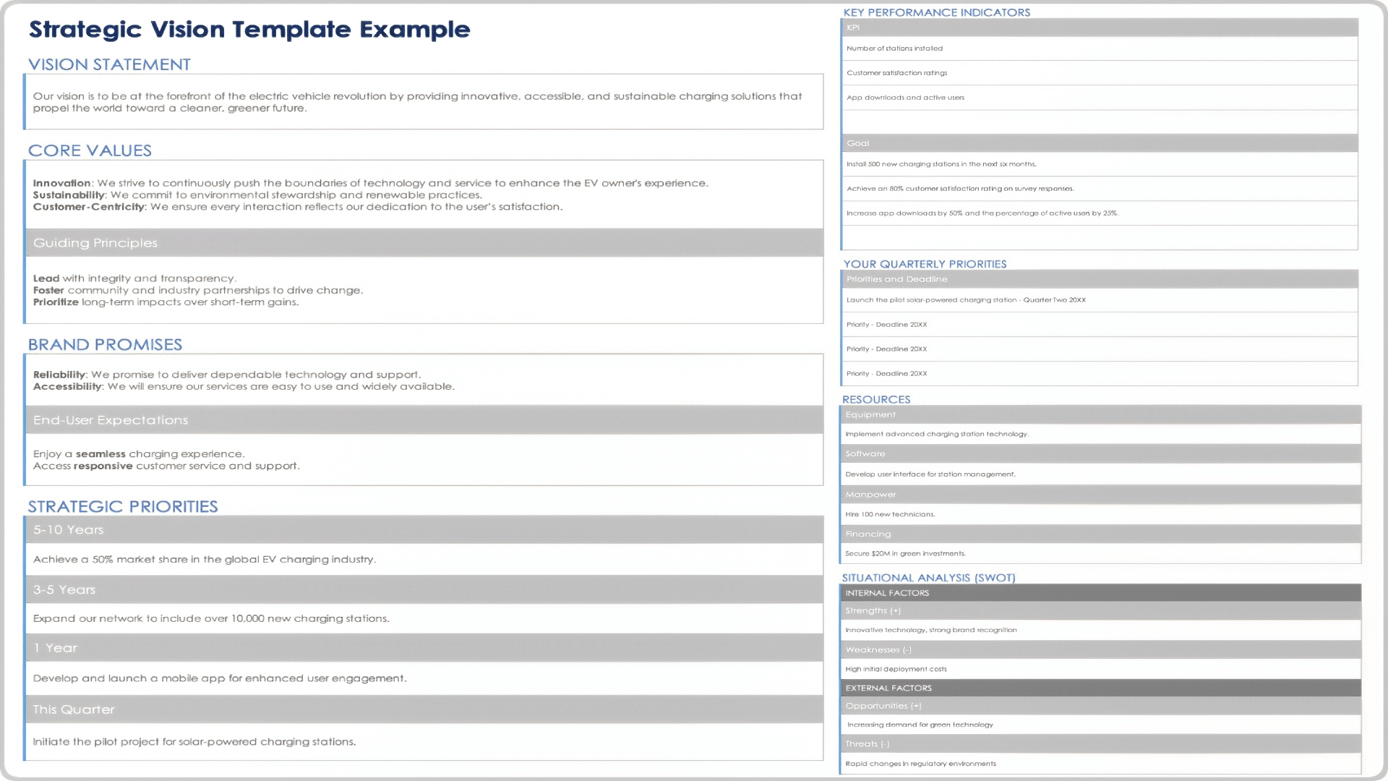Screen dimensions: 1388x781
Task: Click 'Customer satisfaction ratings' row
Action: (1100, 73)
